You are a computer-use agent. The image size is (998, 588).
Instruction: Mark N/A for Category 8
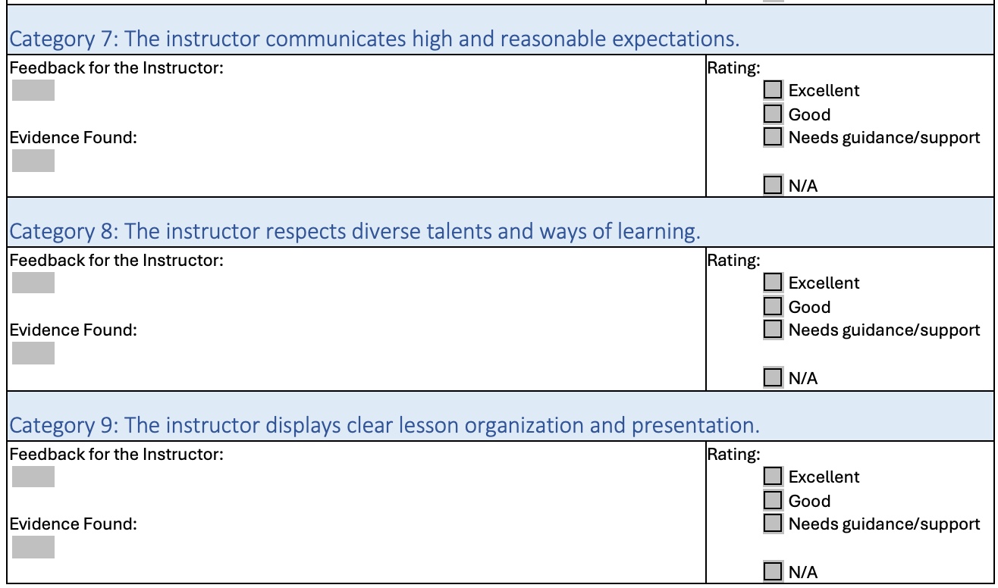(773, 377)
